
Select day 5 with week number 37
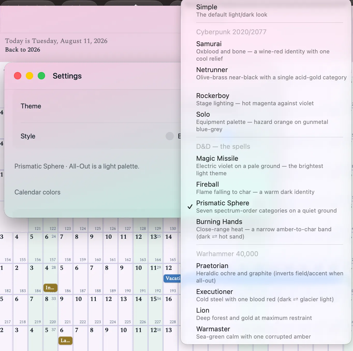point(50,338)
